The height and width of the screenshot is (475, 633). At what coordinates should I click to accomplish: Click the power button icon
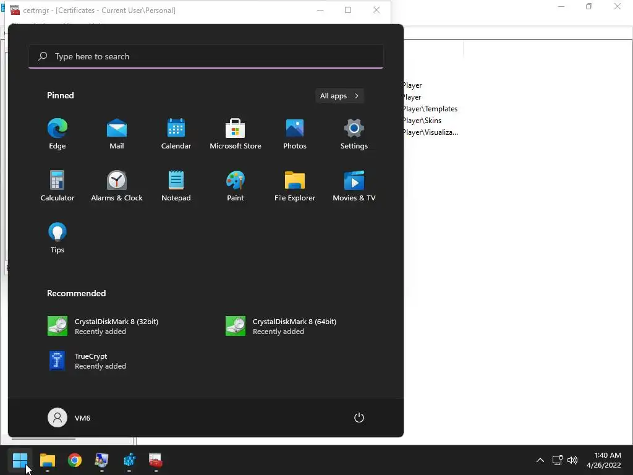point(359,417)
